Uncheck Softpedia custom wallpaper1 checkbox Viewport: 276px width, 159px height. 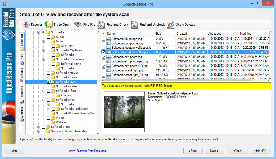[104, 52]
